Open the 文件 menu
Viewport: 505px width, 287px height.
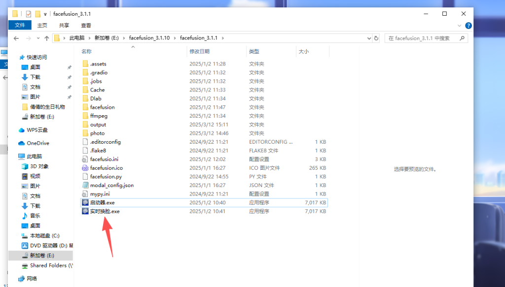tap(20, 25)
